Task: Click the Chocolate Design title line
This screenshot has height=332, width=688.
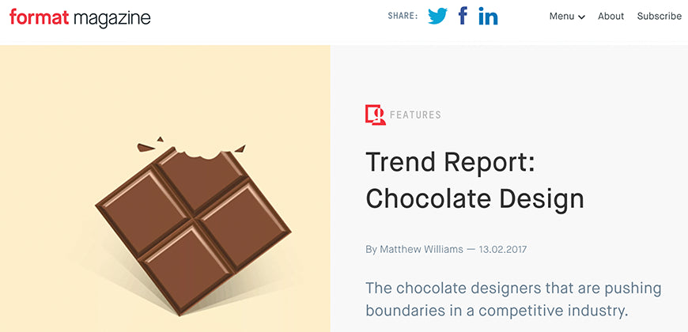Action: tap(474, 199)
